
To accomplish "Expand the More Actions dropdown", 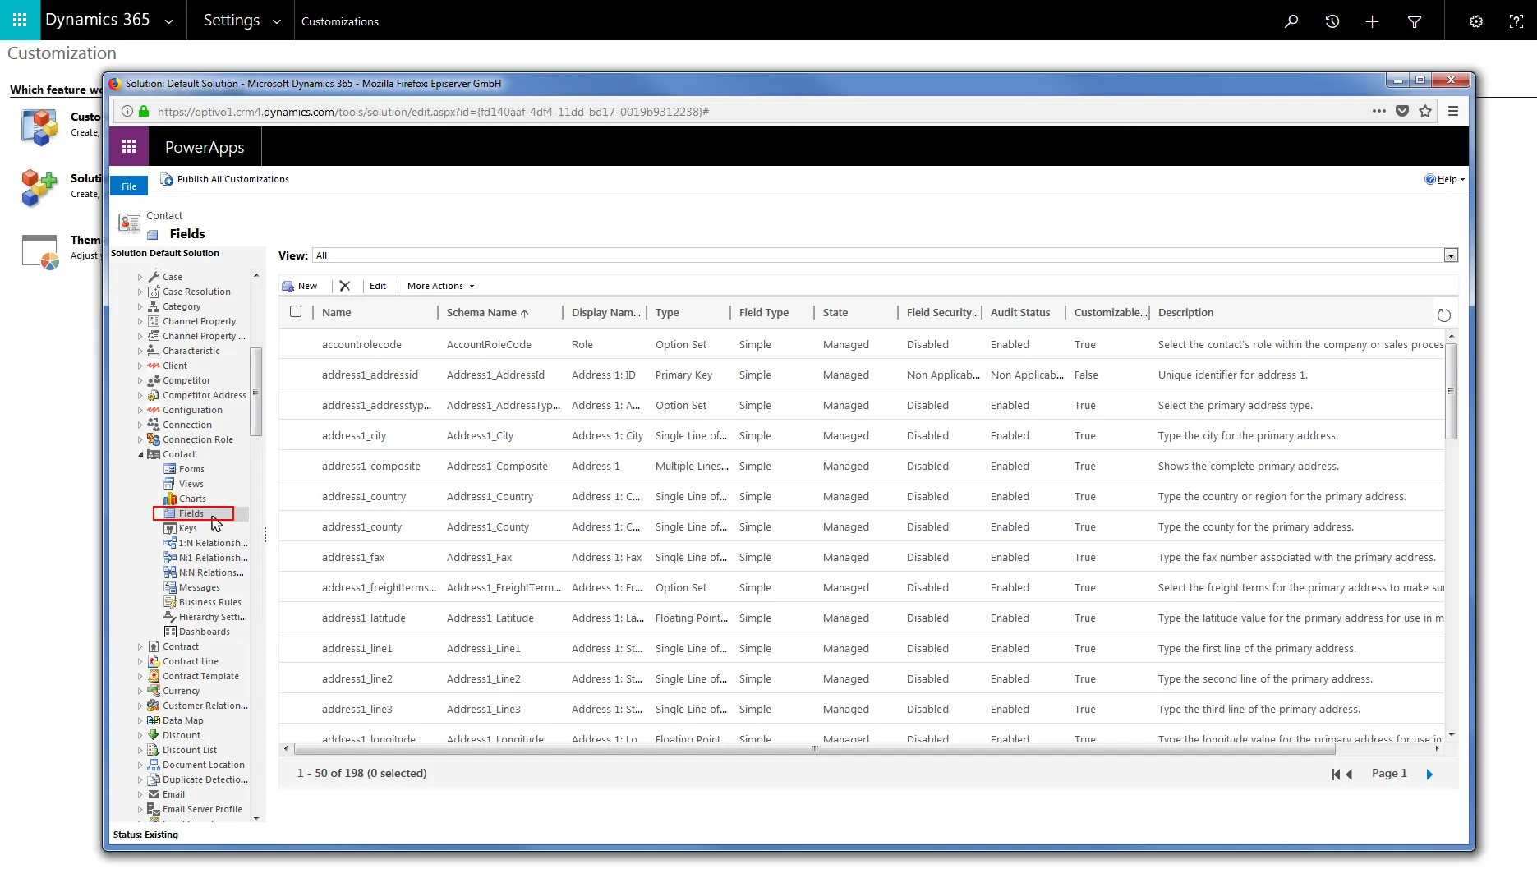I will 441,286.
